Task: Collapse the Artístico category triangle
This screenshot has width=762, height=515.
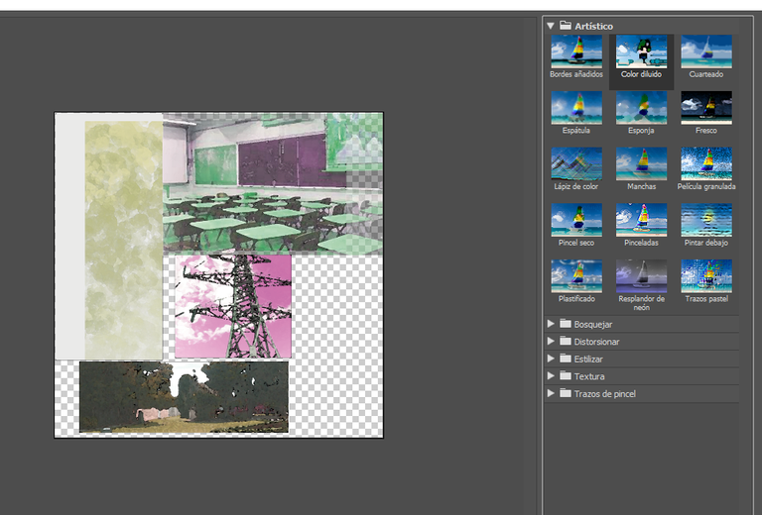Action: pyautogui.click(x=551, y=26)
